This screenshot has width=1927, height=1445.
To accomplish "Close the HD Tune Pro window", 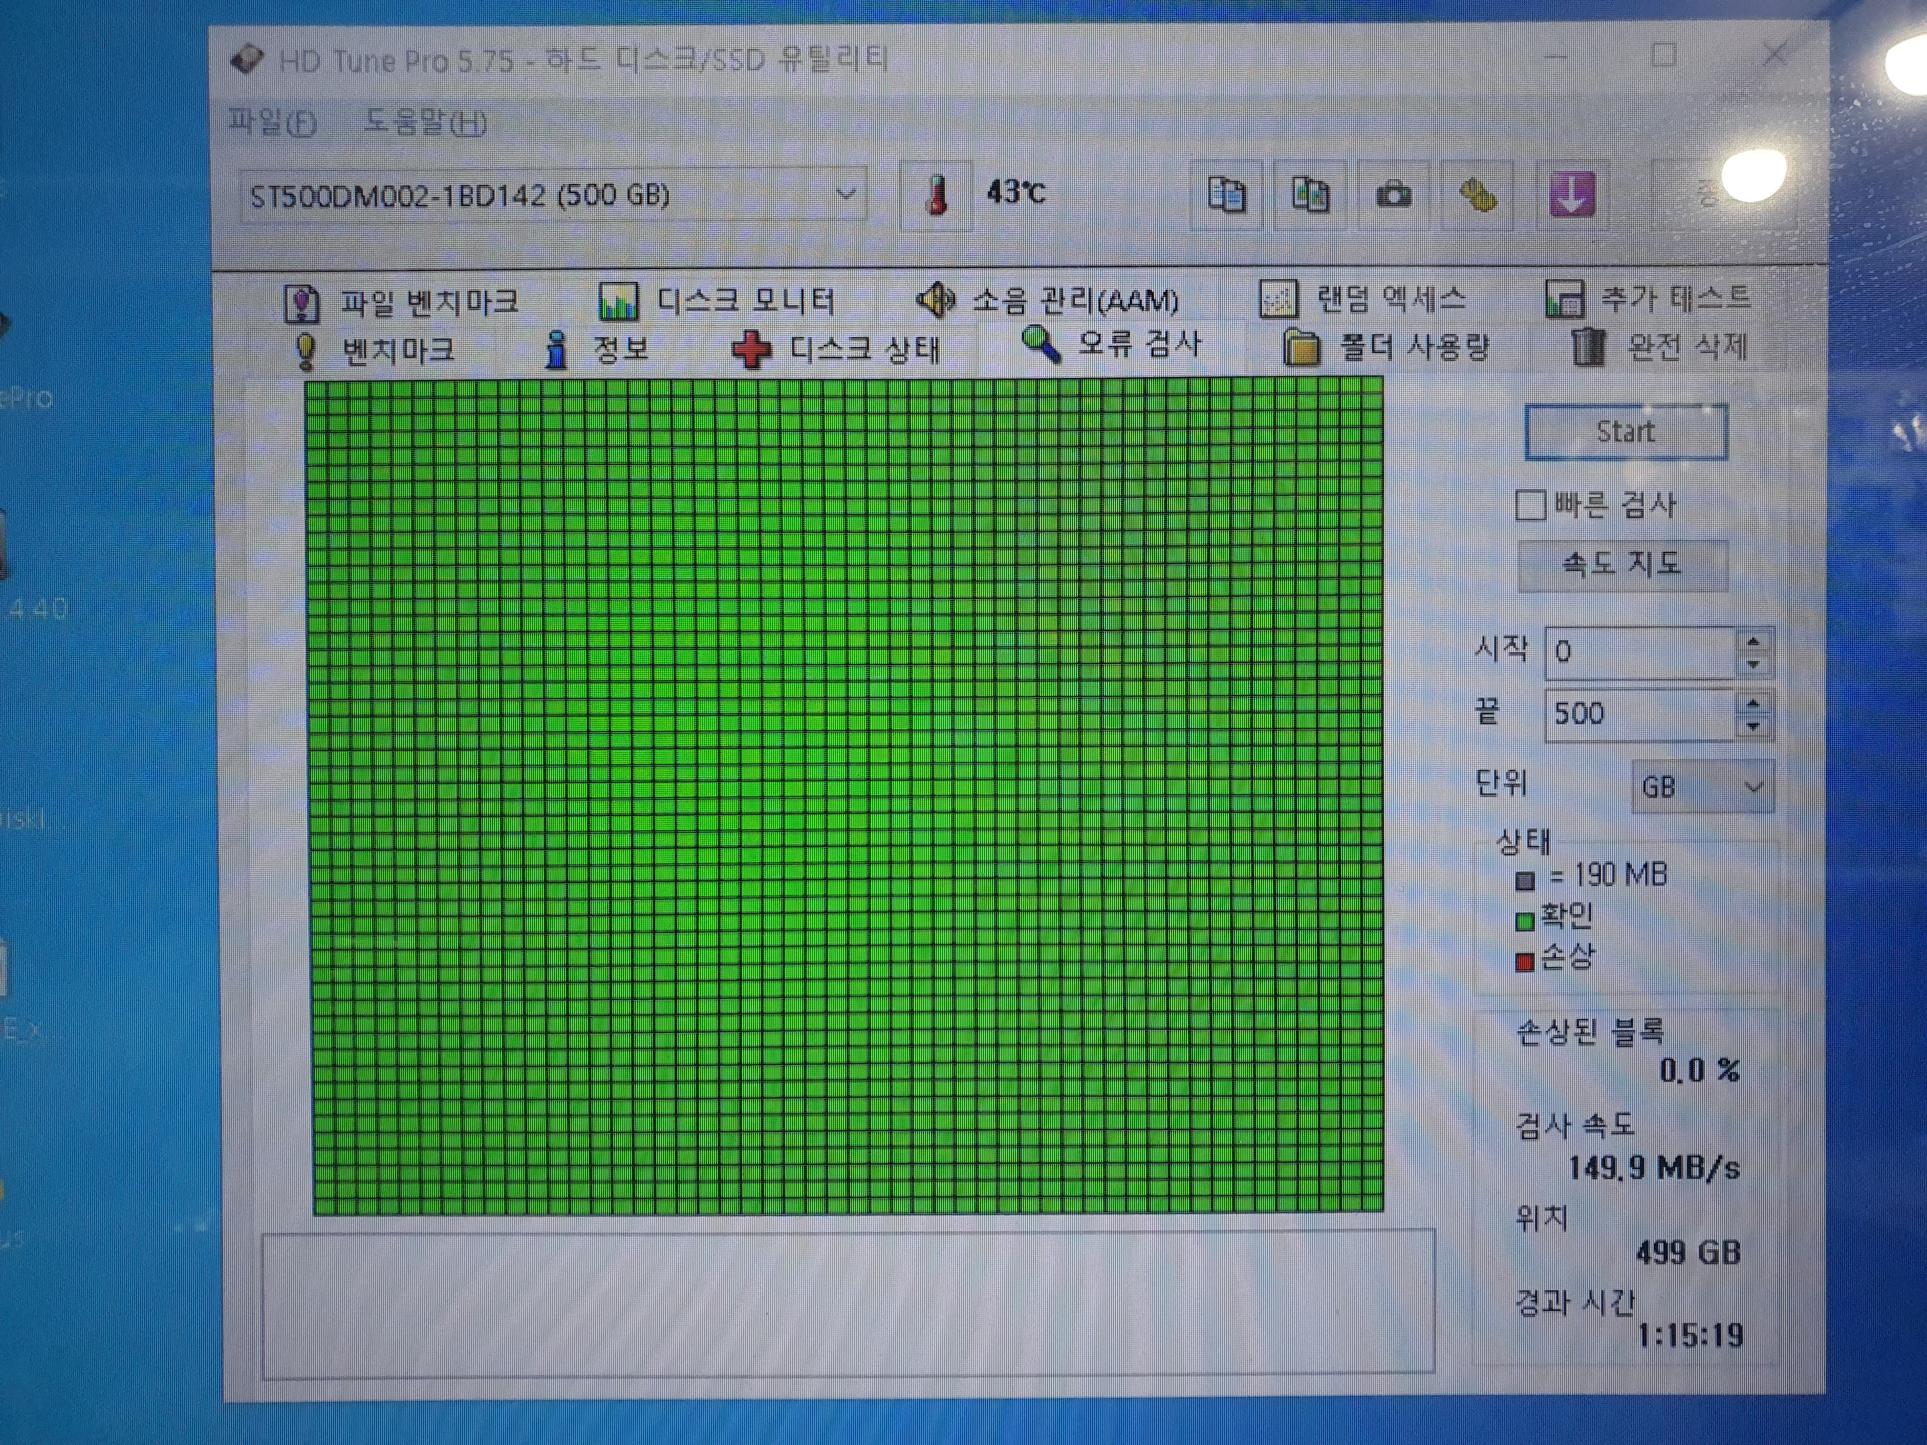I will (1775, 55).
